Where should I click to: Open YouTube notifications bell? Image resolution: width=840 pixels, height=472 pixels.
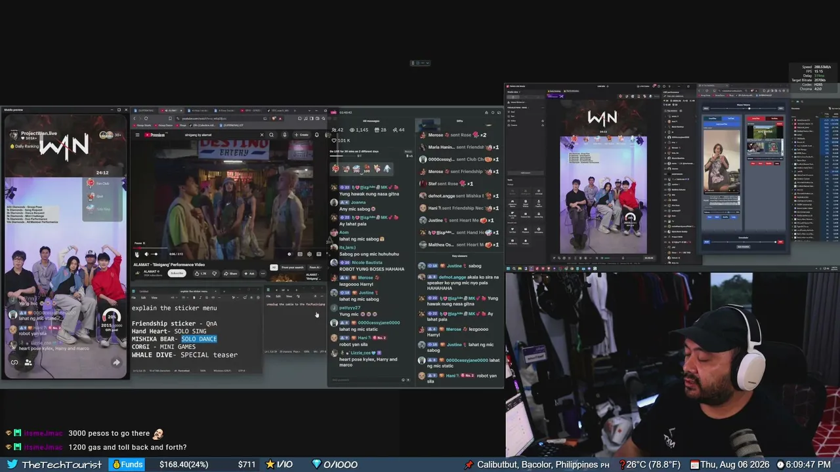(x=316, y=135)
